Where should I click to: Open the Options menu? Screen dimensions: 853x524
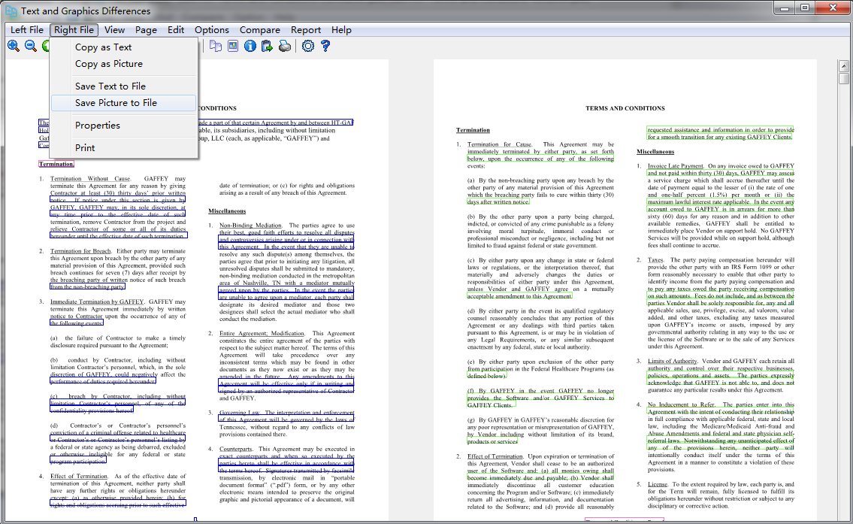click(x=212, y=30)
